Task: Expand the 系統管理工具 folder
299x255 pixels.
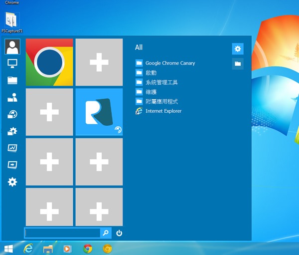Action: 161,82
